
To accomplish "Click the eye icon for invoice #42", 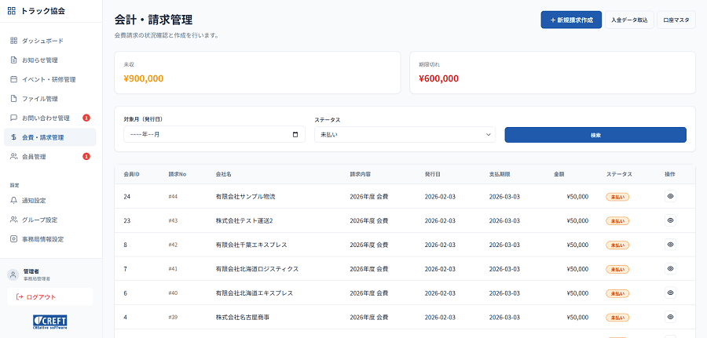I will click(x=670, y=245).
